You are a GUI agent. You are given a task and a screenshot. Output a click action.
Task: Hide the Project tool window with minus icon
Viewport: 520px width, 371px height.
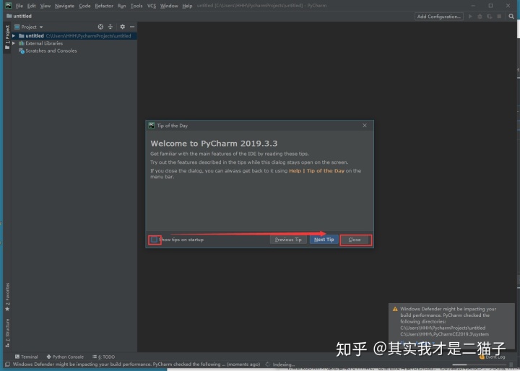pyautogui.click(x=132, y=27)
